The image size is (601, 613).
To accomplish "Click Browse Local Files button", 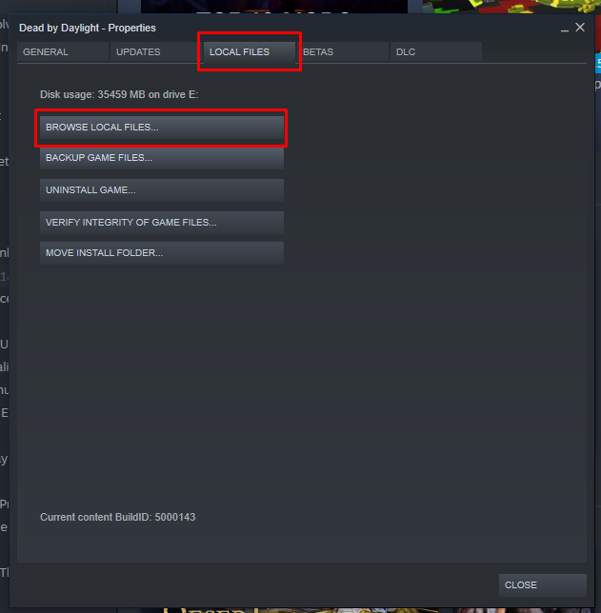I will (x=162, y=128).
